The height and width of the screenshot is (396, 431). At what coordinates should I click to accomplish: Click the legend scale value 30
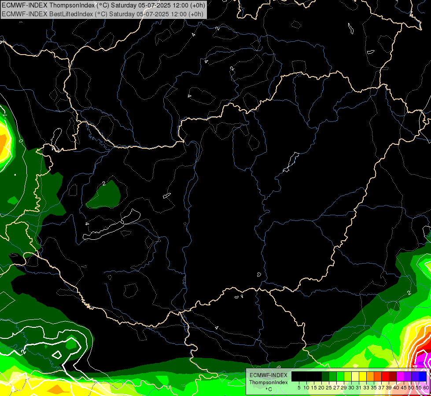(x=351, y=388)
